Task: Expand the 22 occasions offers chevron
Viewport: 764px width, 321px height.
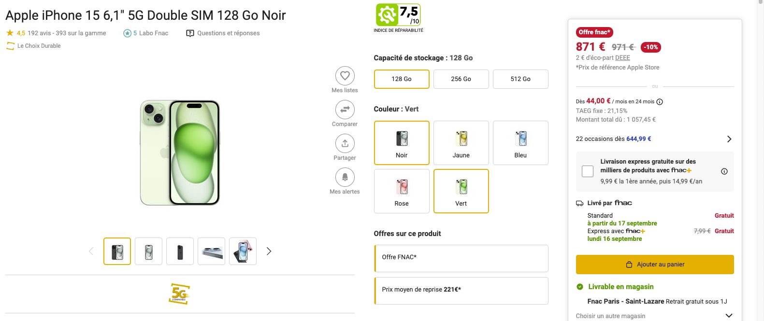Action: pos(730,139)
